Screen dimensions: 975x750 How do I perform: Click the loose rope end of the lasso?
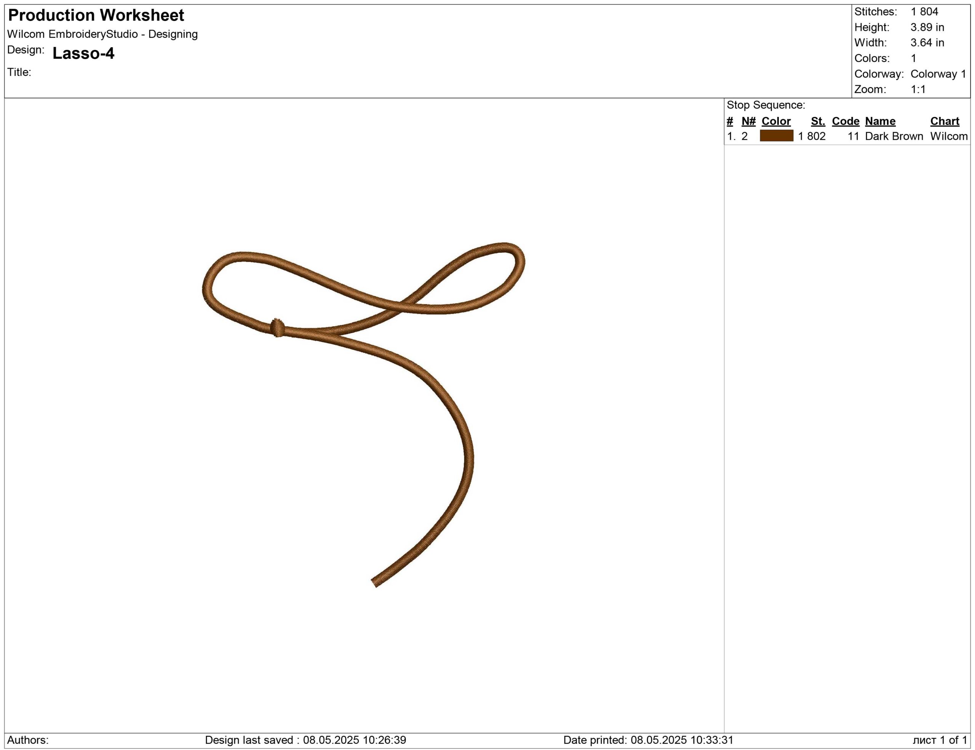pyautogui.click(x=376, y=581)
